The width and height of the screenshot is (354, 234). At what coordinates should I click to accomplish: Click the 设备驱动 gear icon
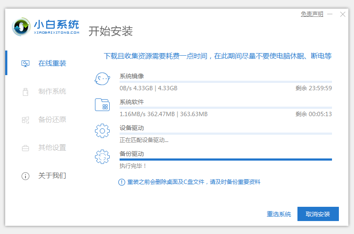pyautogui.click(x=102, y=131)
